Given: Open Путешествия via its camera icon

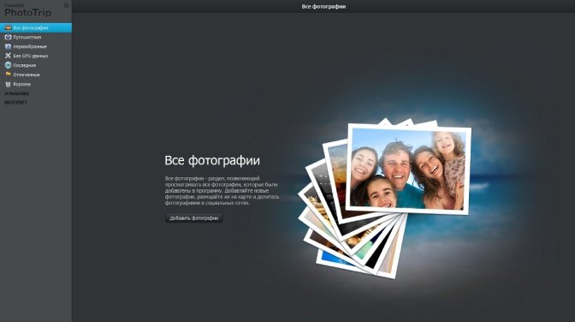Looking at the screenshot, I should 8,37.
